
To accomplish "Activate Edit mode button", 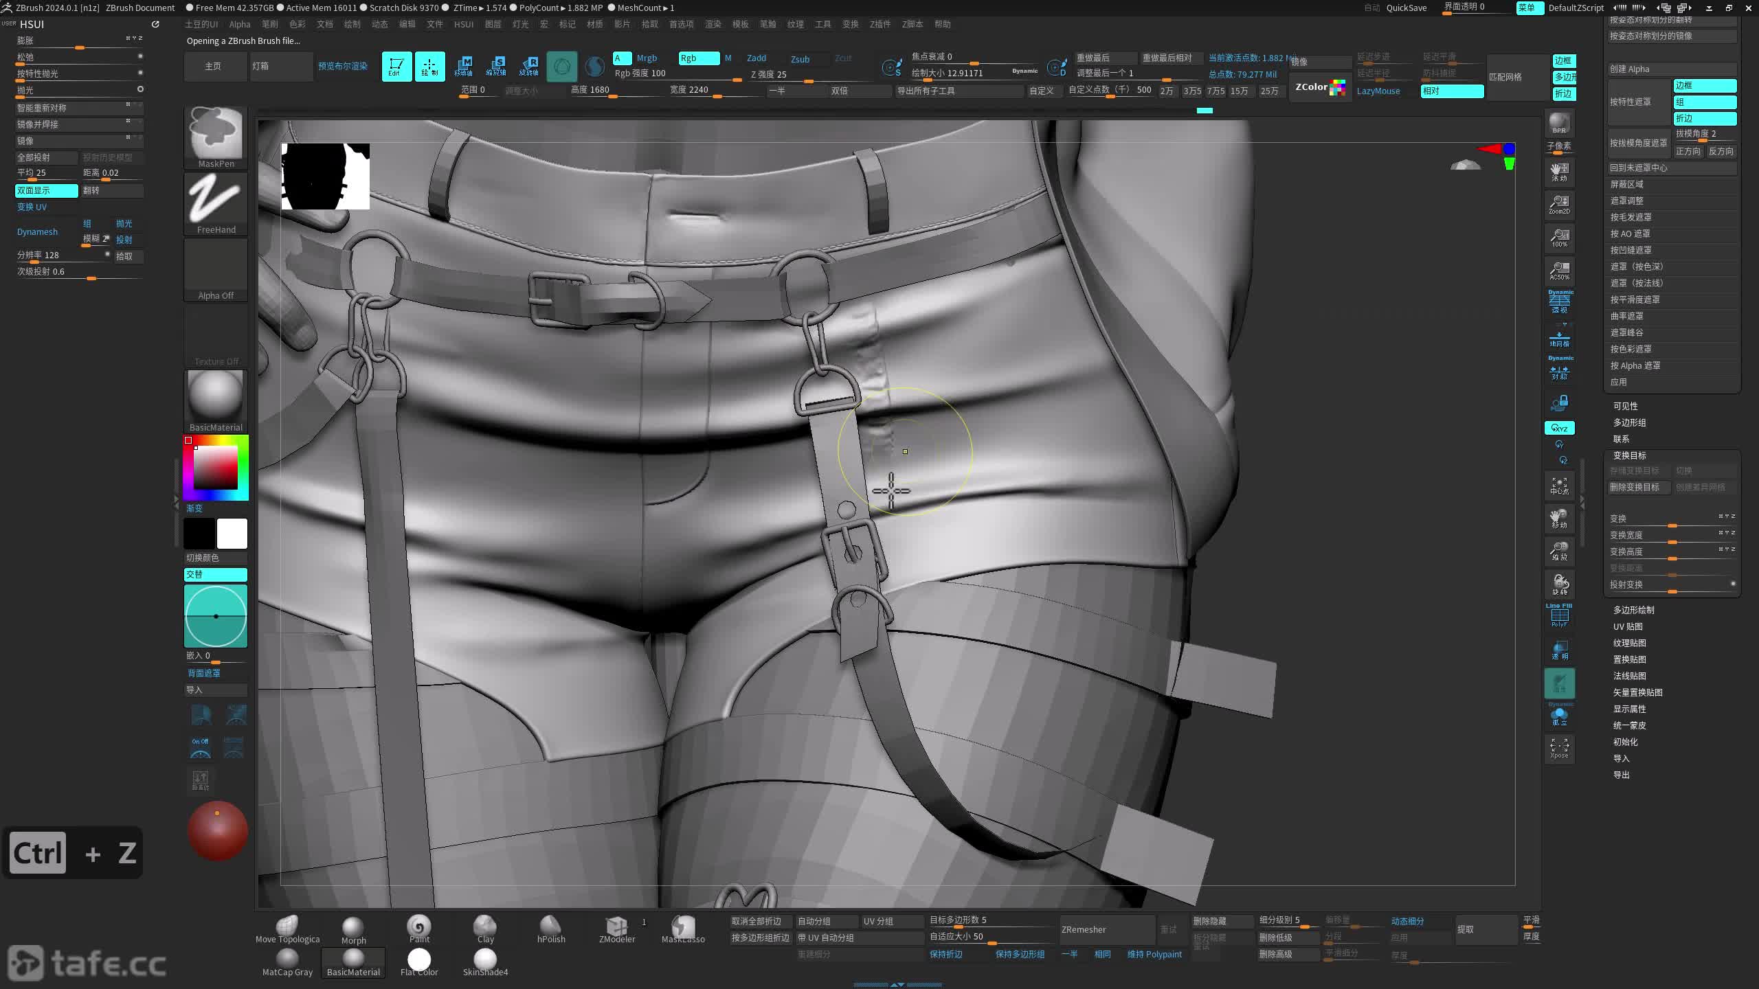I will click(x=396, y=67).
